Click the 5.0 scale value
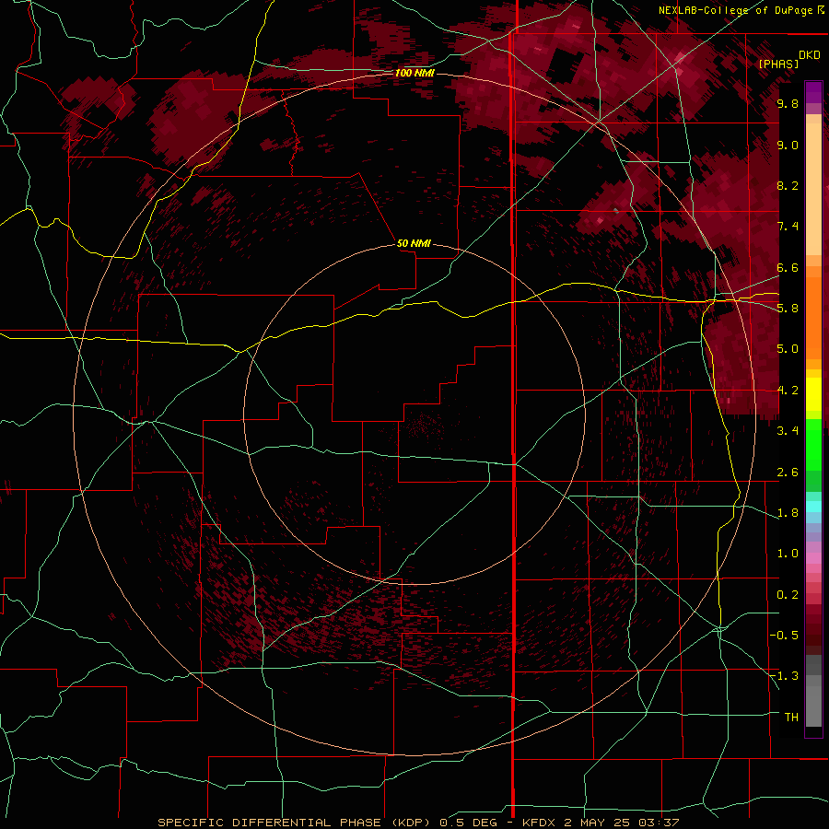829x829 pixels. coord(788,349)
